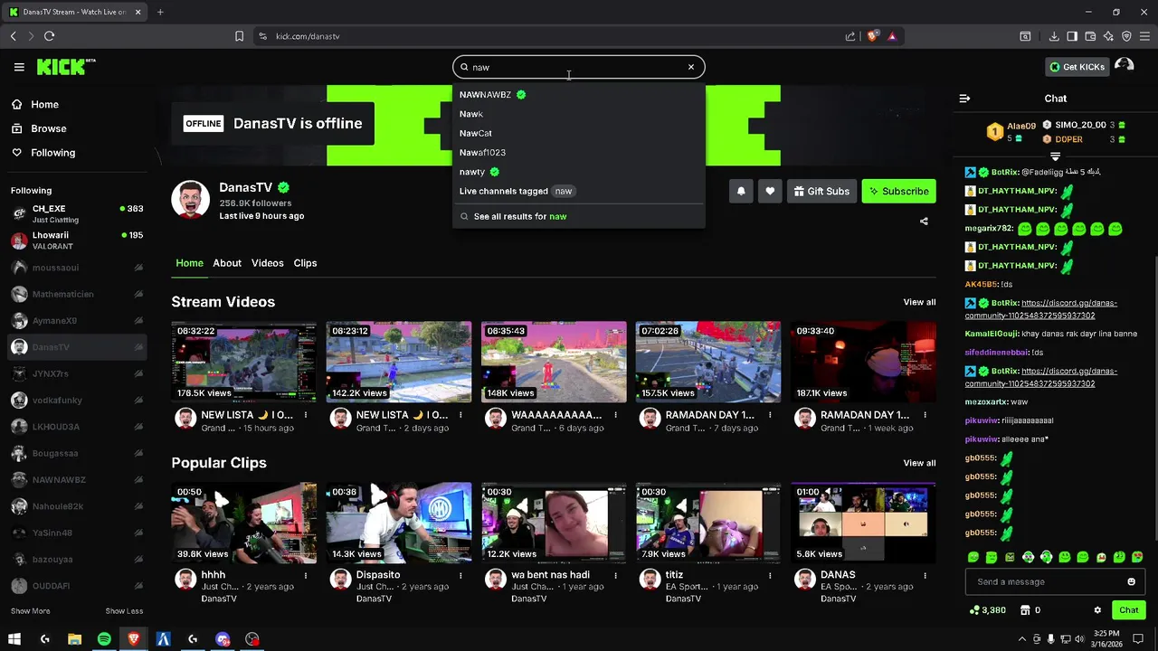Viewport: 1158px width, 651px height.
Task: Open browser downloads icon
Action: point(1054,36)
